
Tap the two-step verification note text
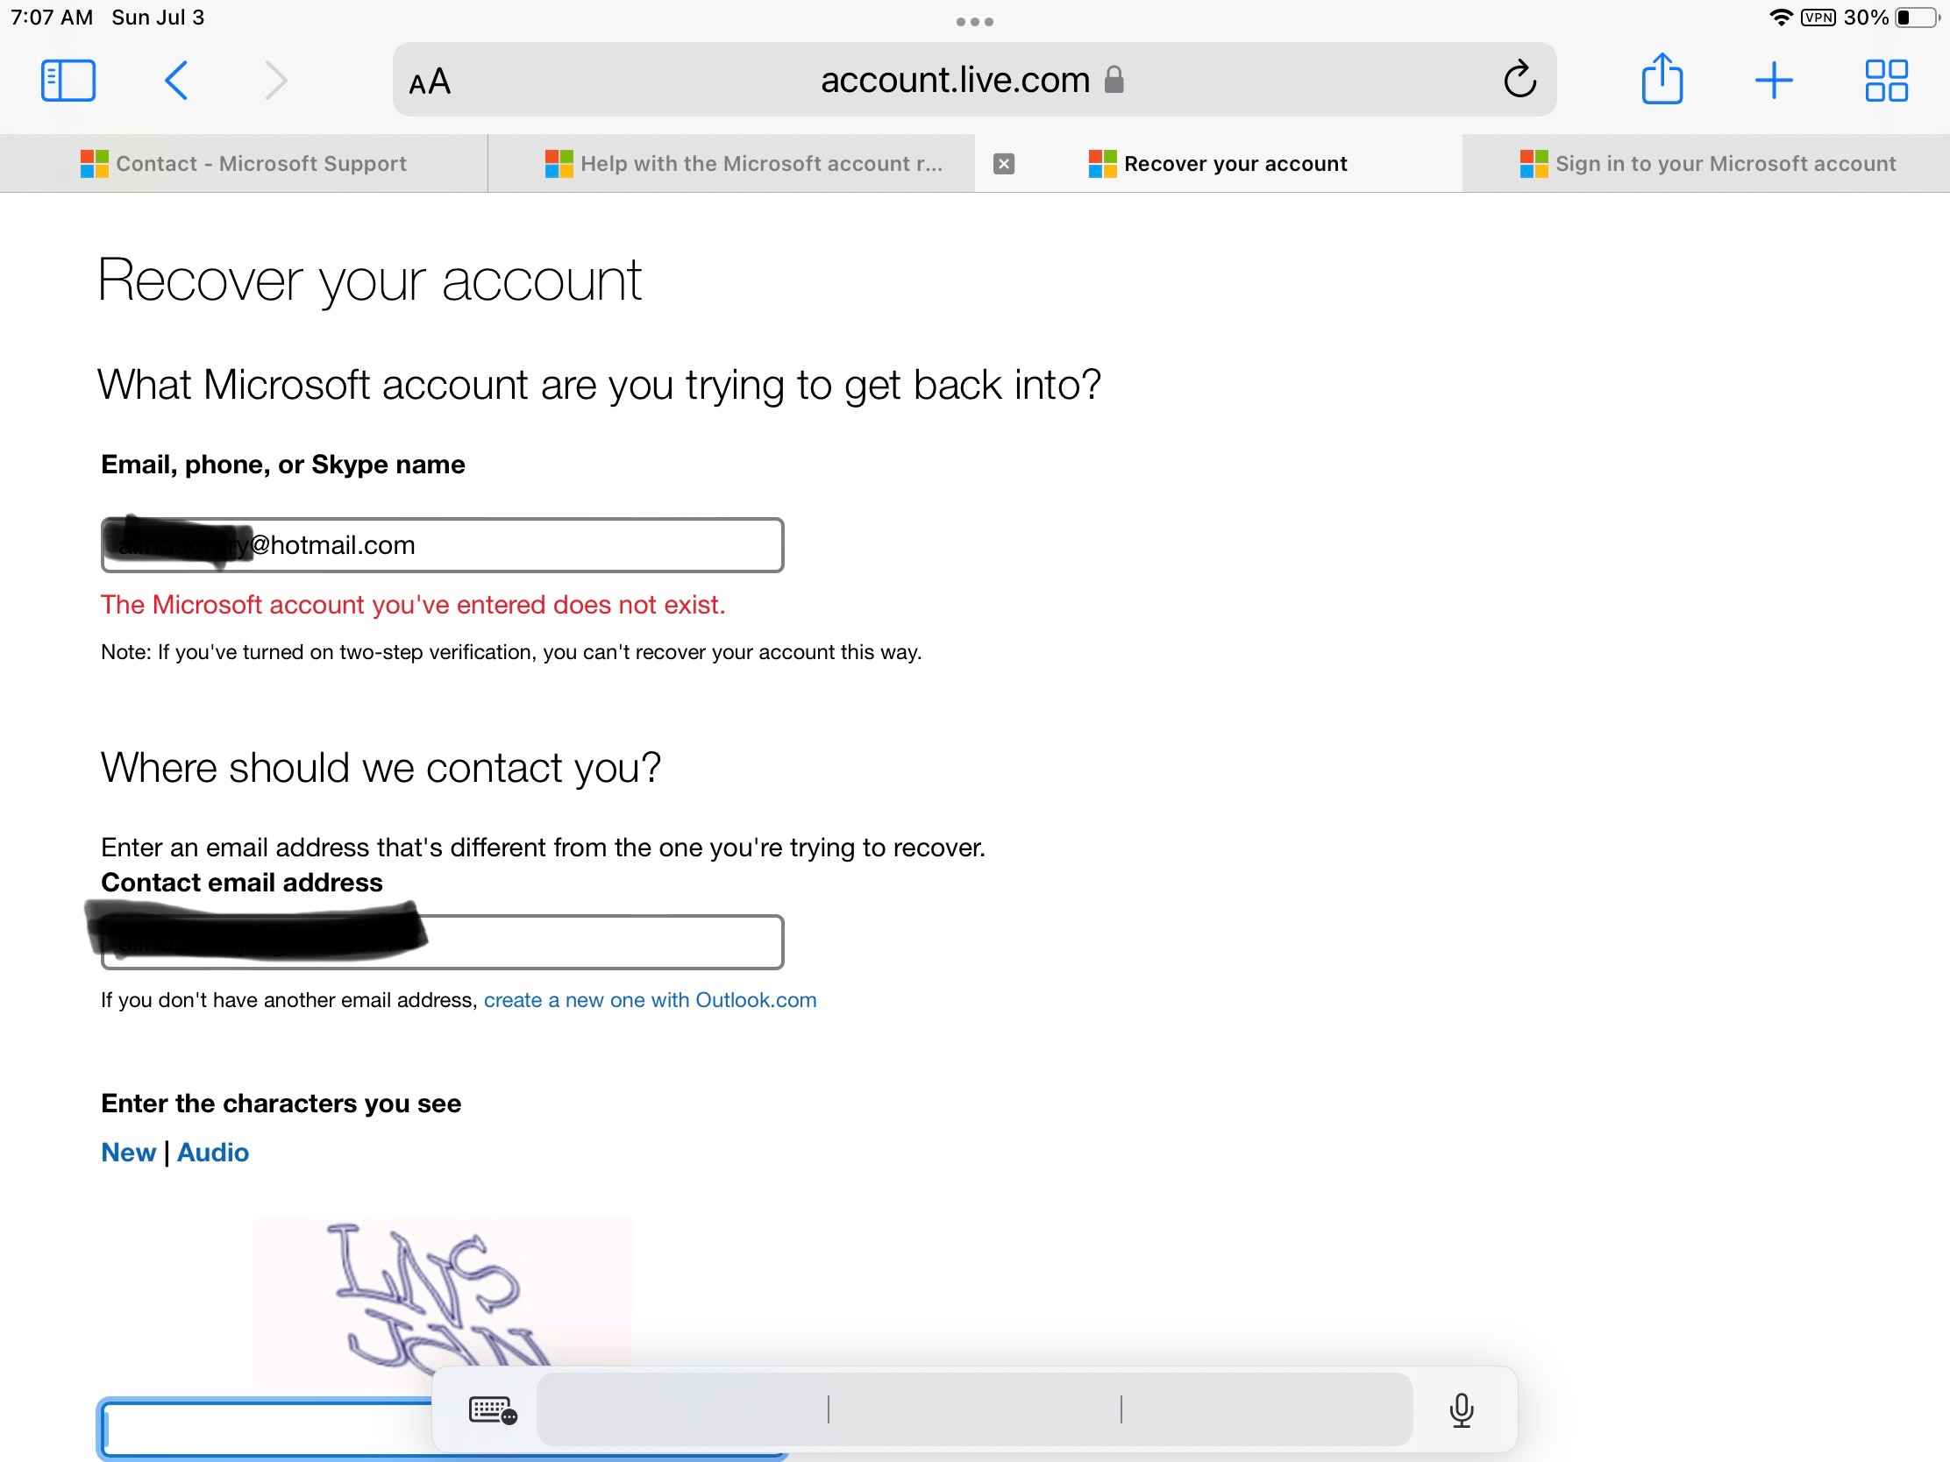[x=511, y=652]
